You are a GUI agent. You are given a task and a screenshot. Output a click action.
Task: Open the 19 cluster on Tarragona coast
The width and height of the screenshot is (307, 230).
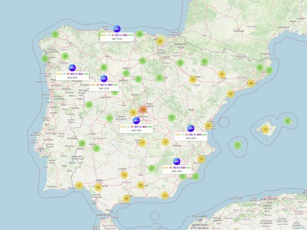(x=231, y=94)
